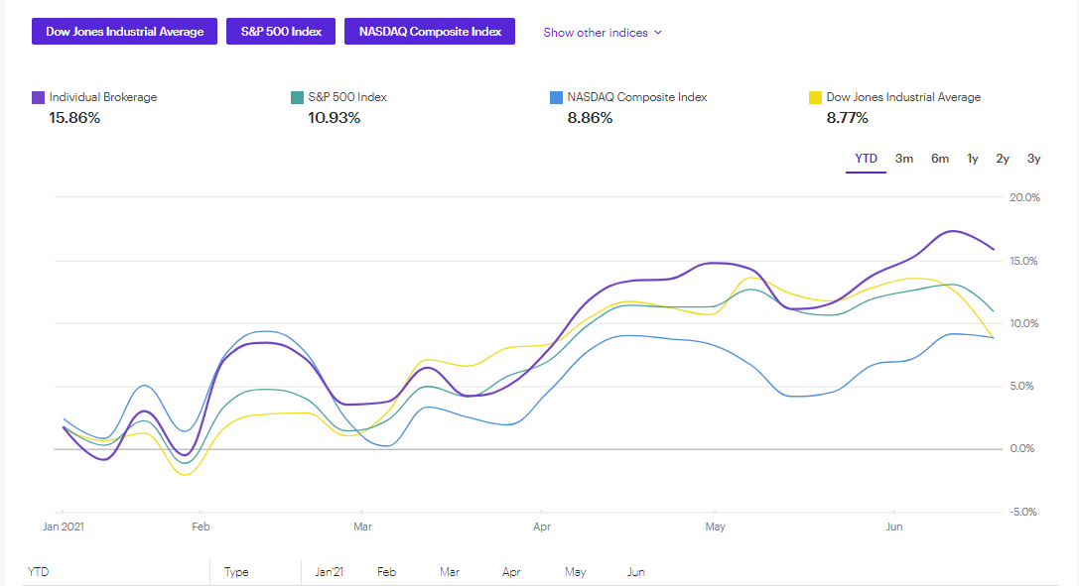Screen dimensions: 1079x586
Task: Choose the 2y time range
Action: [1003, 159]
